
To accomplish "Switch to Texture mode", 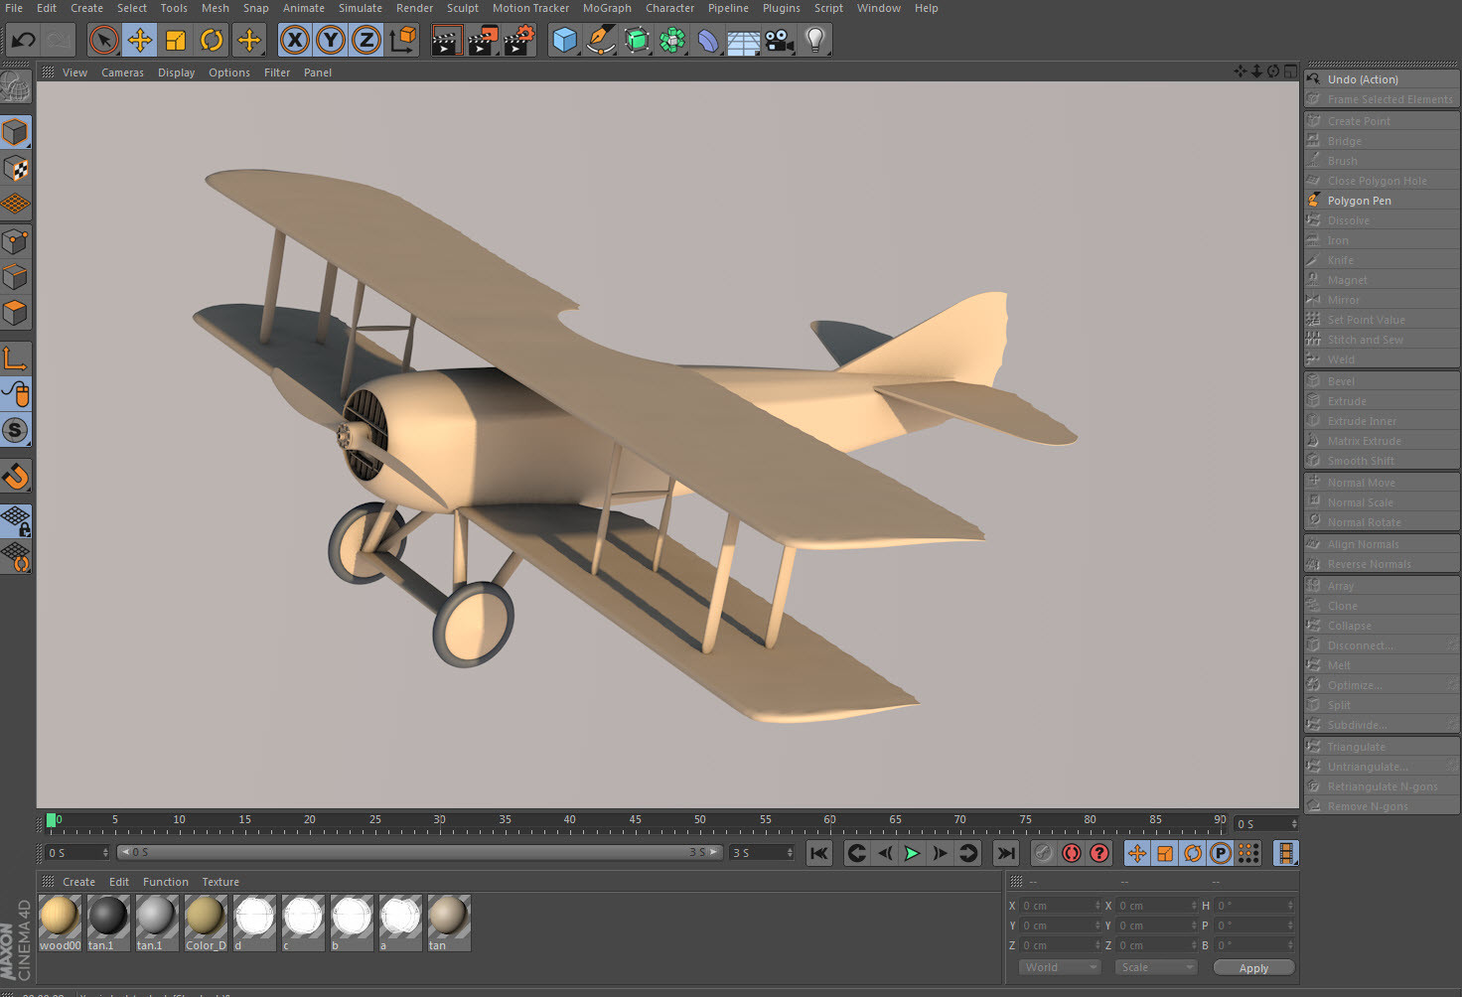I will point(15,168).
